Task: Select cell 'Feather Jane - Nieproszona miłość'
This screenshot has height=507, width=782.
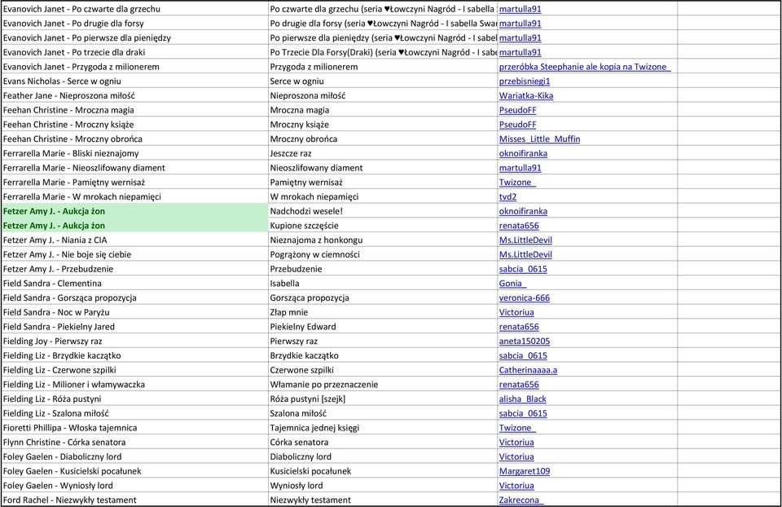Action: click(x=134, y=95)
